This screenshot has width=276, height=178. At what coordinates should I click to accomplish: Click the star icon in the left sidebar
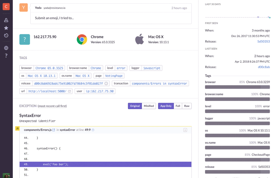pyautogui.click(x=6, y=28)
